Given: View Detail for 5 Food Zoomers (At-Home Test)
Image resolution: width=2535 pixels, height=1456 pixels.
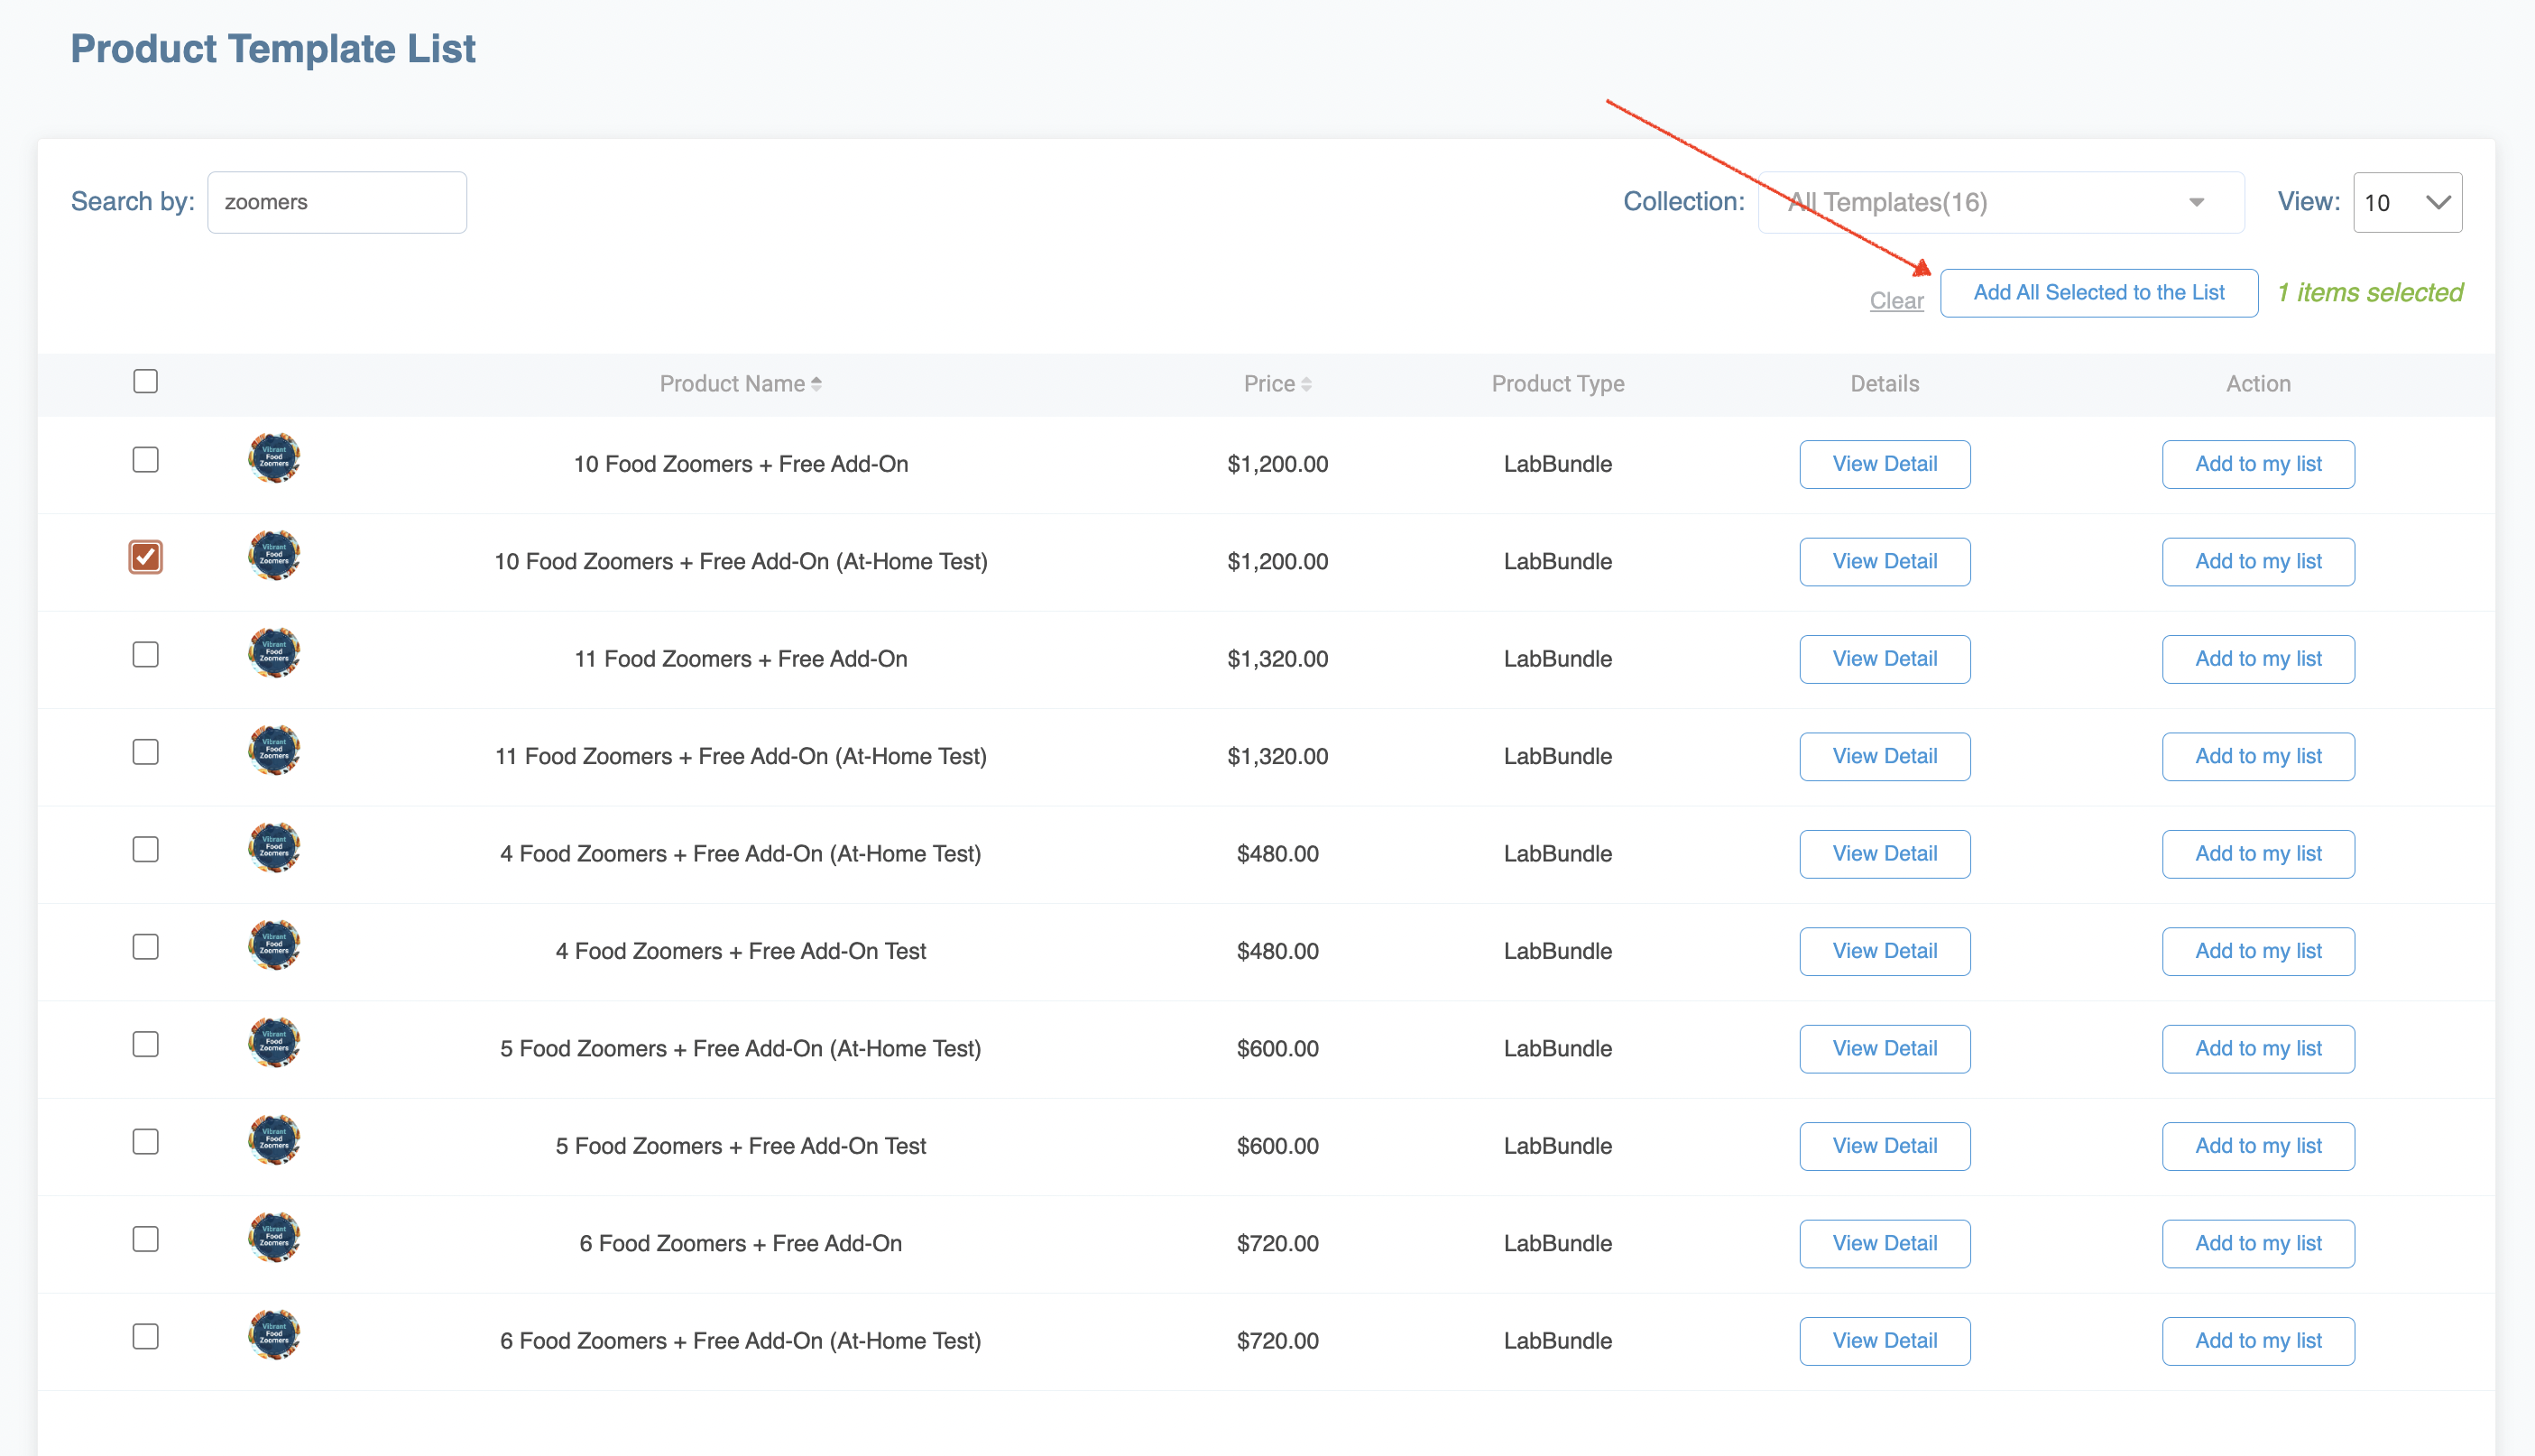Looking at the screenshot, I should [1885, 1048].
